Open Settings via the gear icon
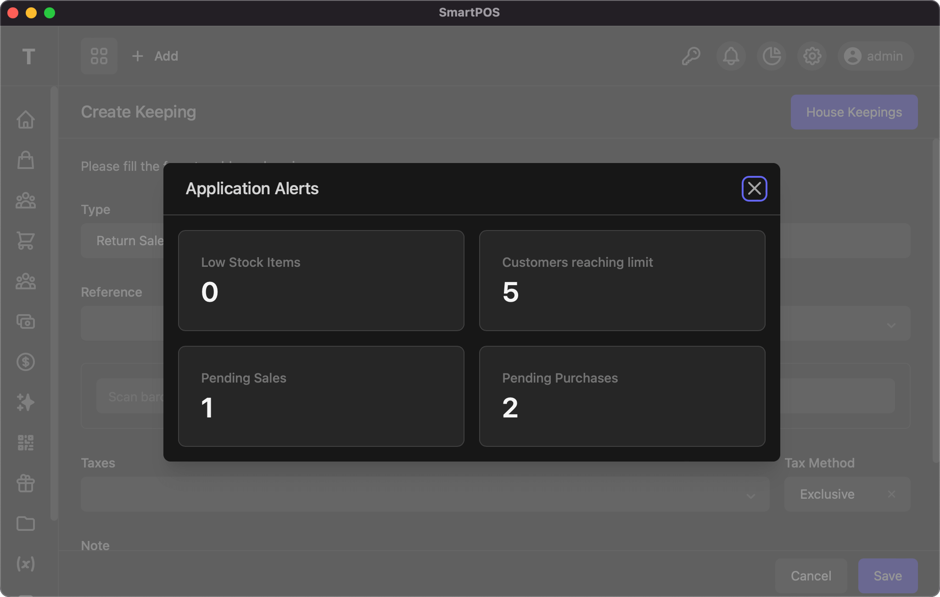The height and width of the screenshot is (597, 940). 811,56
